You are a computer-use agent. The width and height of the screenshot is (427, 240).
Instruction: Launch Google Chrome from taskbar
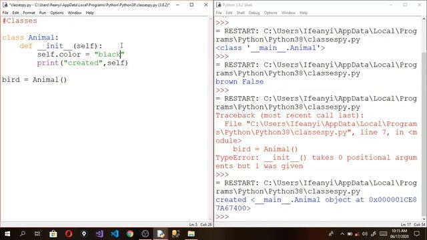tap(130, 234)
